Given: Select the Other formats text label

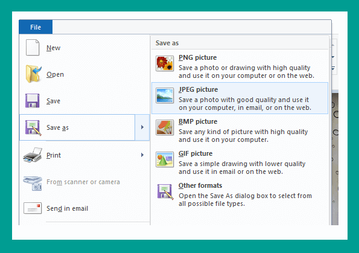Looking at the screenshot, I should (200, 185).
